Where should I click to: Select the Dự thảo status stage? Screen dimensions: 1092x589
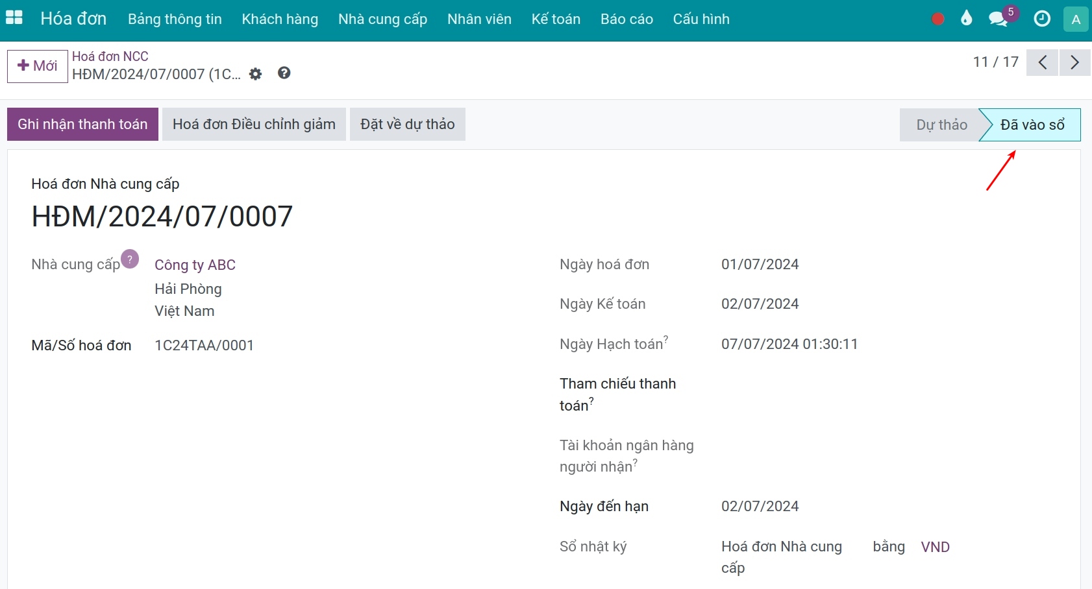pos(941,125)
